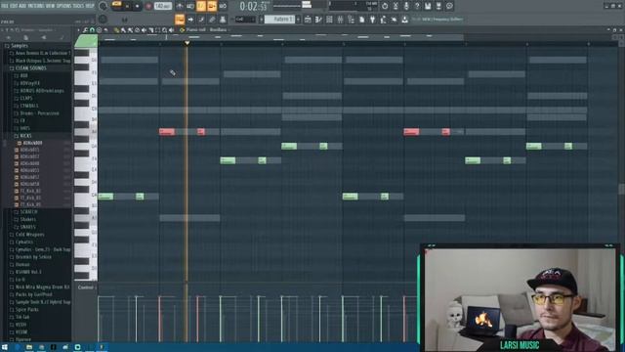
Task: Toggle wait for input to start
Action: click(190, 6)
